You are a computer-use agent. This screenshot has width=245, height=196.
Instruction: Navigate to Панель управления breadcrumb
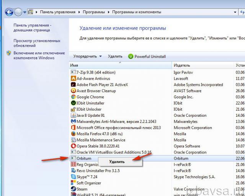point(58,12)
